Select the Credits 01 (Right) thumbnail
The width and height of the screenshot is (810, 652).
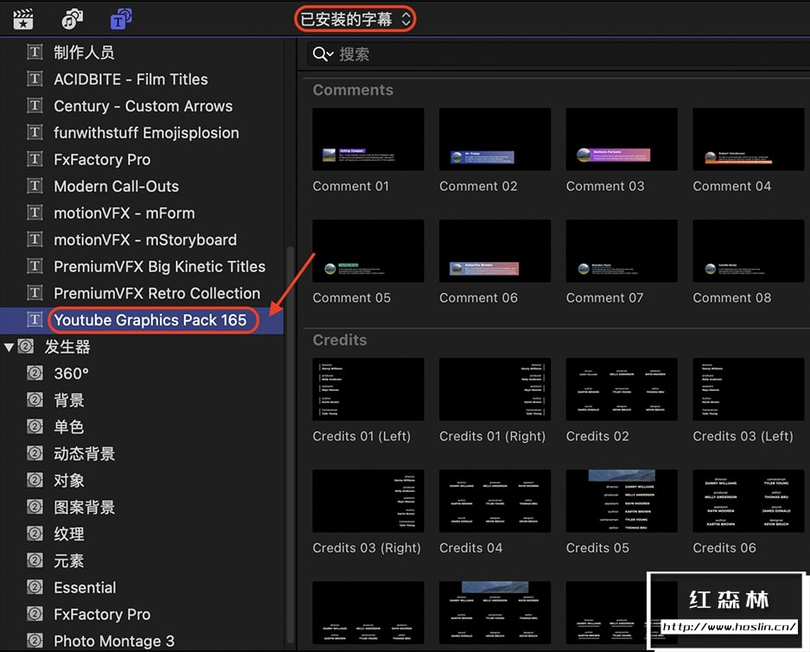pyautogui.click(x=494, y=389)
